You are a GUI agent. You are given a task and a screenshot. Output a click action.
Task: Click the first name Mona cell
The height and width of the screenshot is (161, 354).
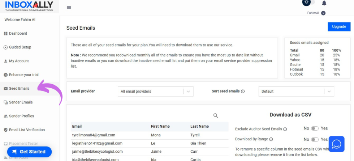pos(156,135)
